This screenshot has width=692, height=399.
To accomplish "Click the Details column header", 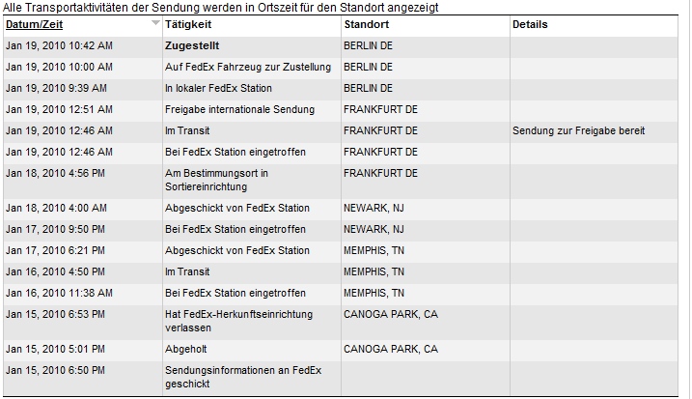I will 530,24.
